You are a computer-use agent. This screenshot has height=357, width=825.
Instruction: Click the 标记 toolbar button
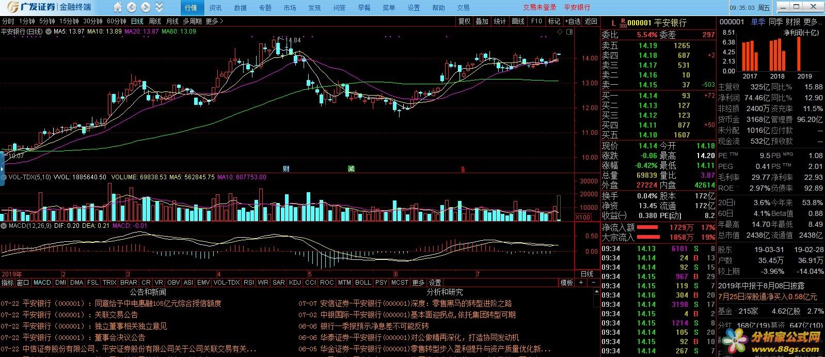(554, 21)
